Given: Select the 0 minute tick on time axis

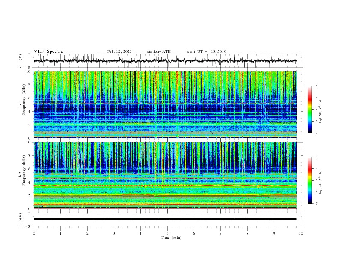Looking at the screenshot, I should [34, 233].
